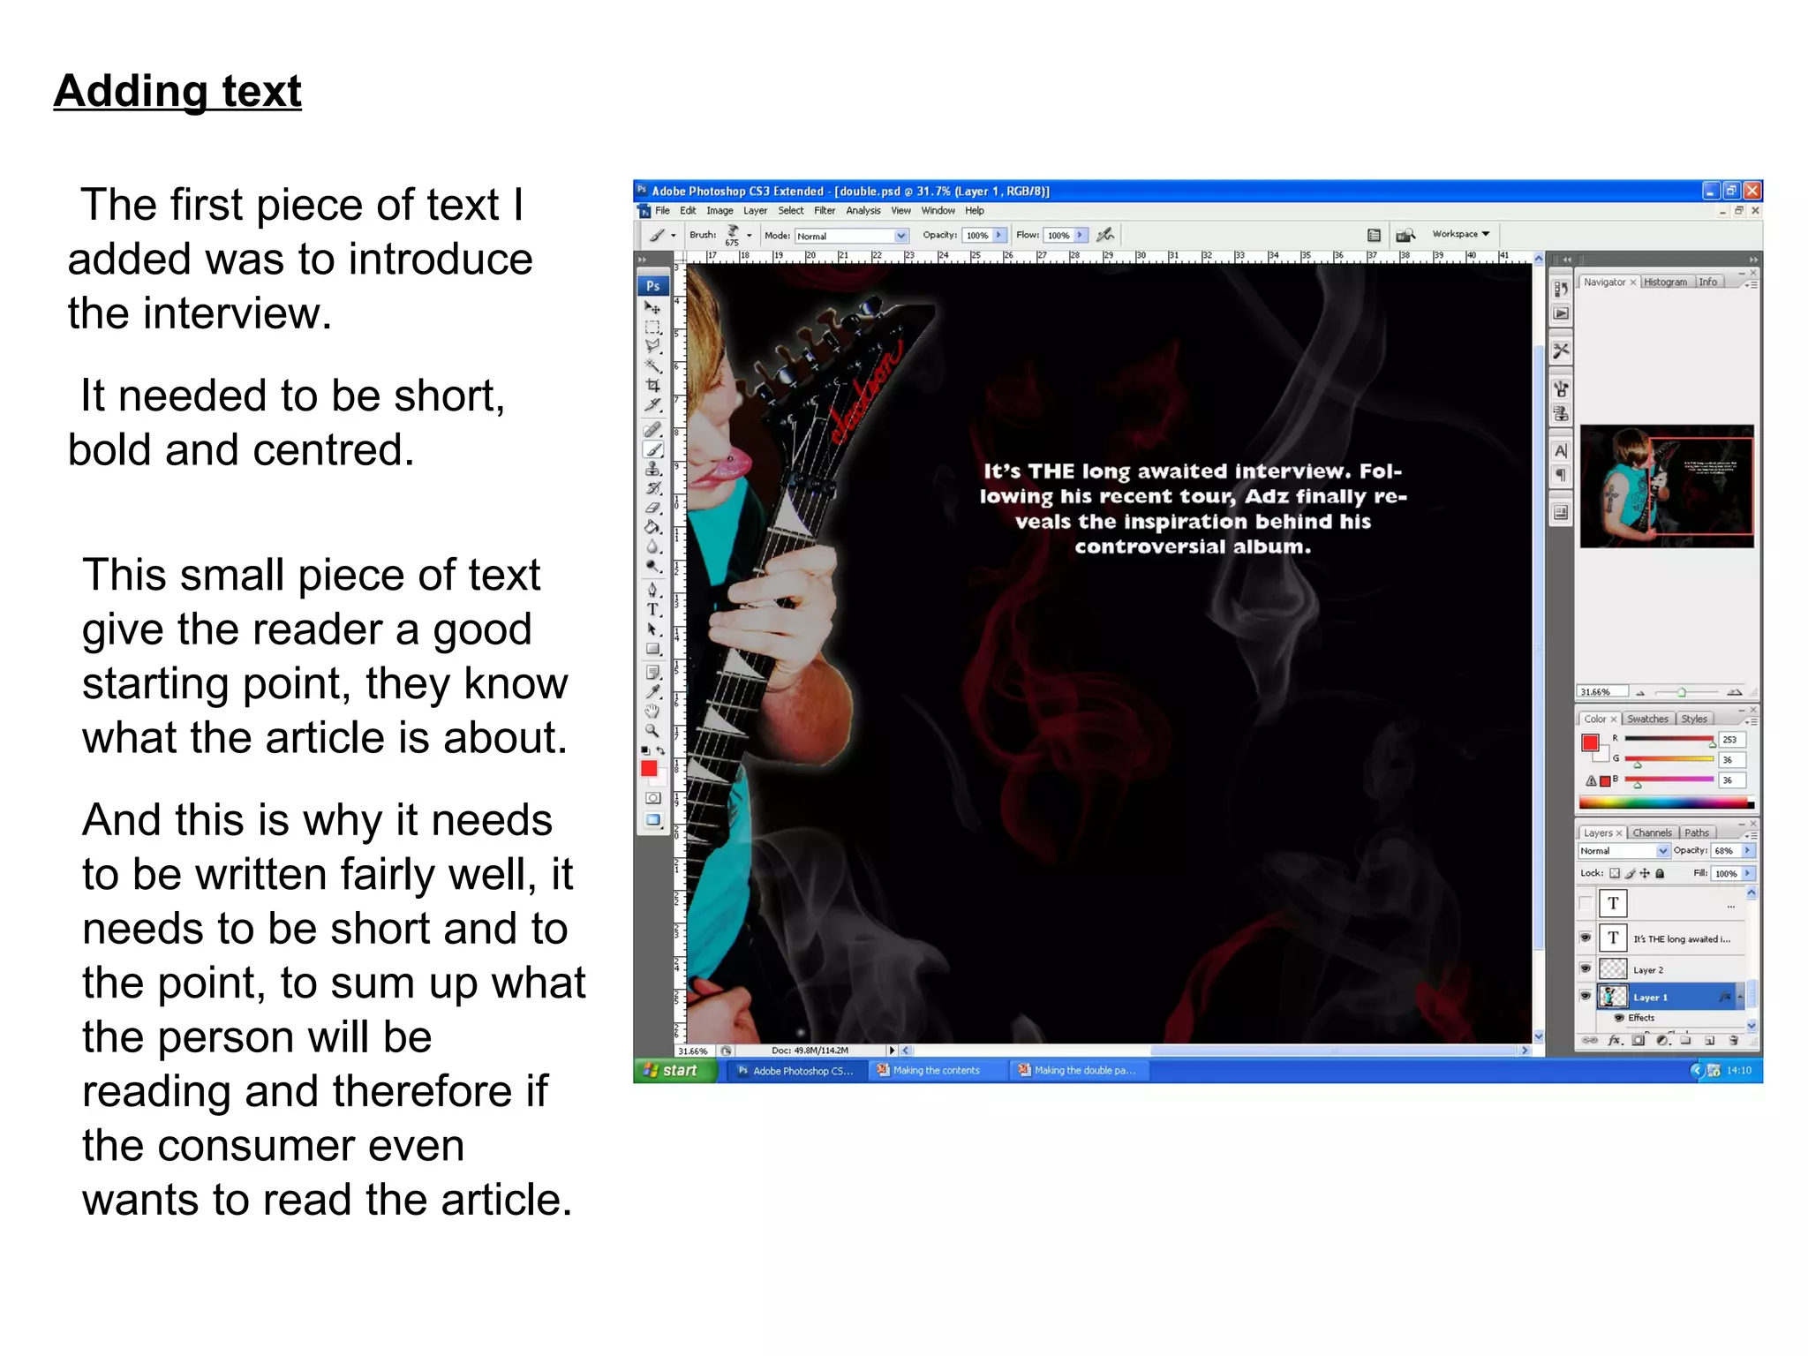
Task: Select the Hand tool
Action: point(652,712)
